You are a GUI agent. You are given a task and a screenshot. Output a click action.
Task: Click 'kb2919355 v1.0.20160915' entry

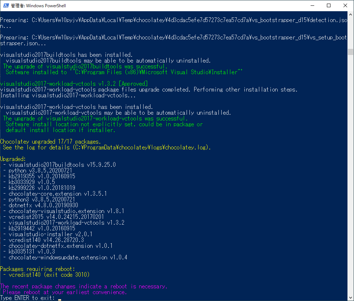tap(42, 176)
